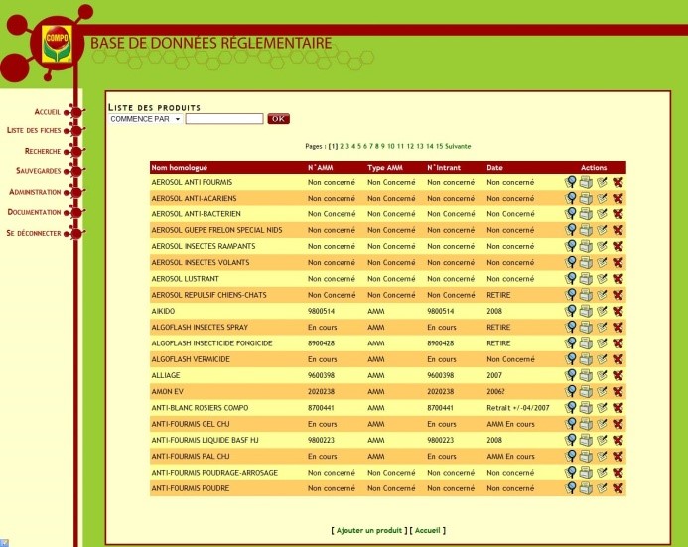Go to Accueil in sidebar menu
Viewport: 688px width, 547px height.
[48, 112]
